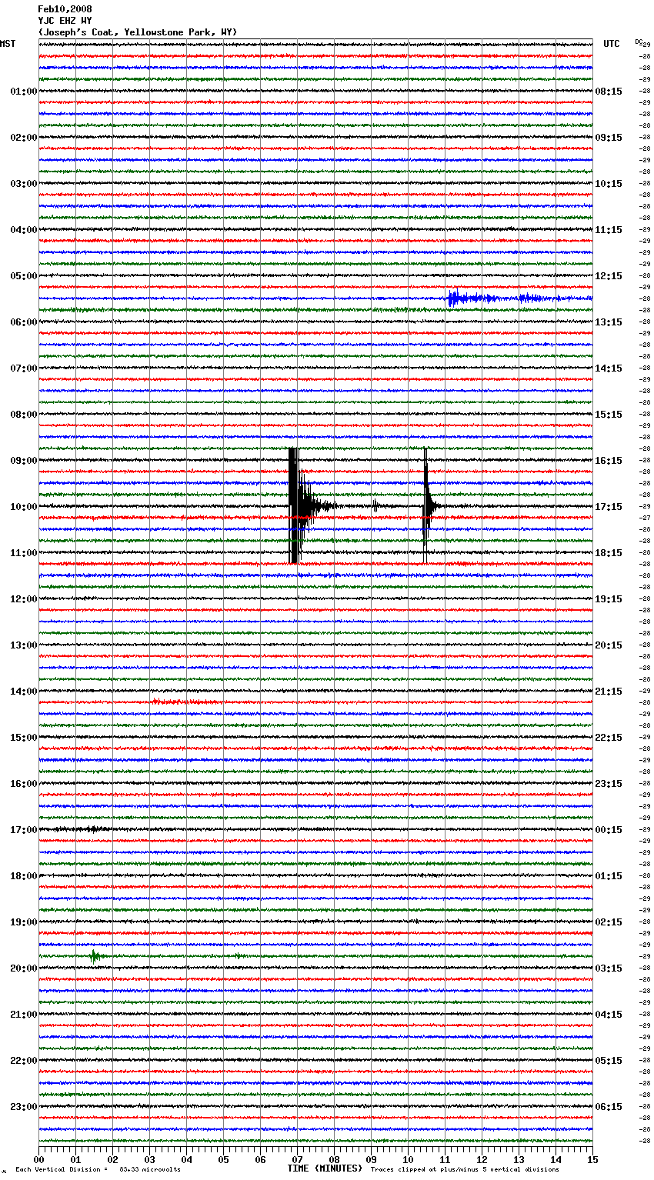
Task: Click the 03:15 UTC time label
Action: tap(609, 968)
